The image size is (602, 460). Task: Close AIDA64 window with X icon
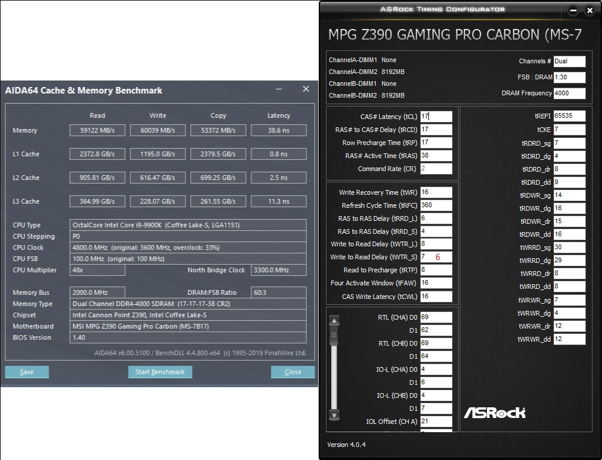[306, 89]
